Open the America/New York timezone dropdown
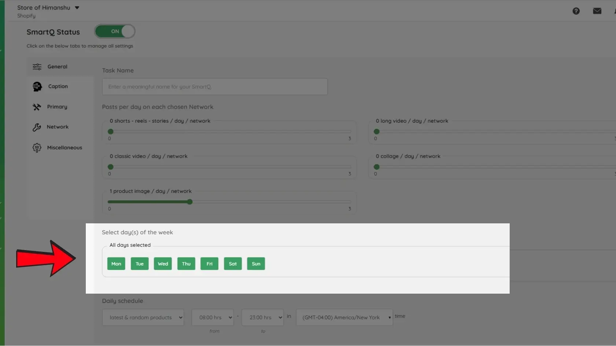Image resolution: width=616 pixels, height=346 pixels. coord(344,317)
